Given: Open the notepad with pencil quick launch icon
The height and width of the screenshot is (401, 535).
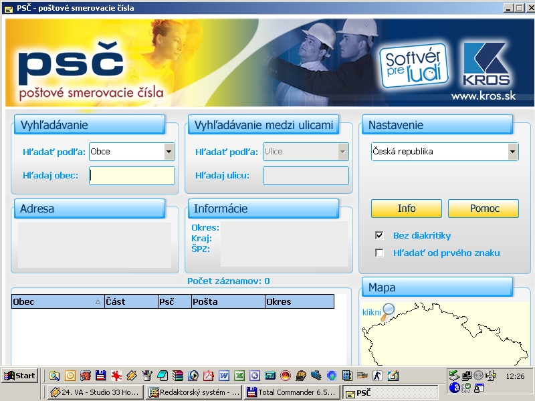Looking at the screenshot, I should pyautogui.click(x=393, y=376).
